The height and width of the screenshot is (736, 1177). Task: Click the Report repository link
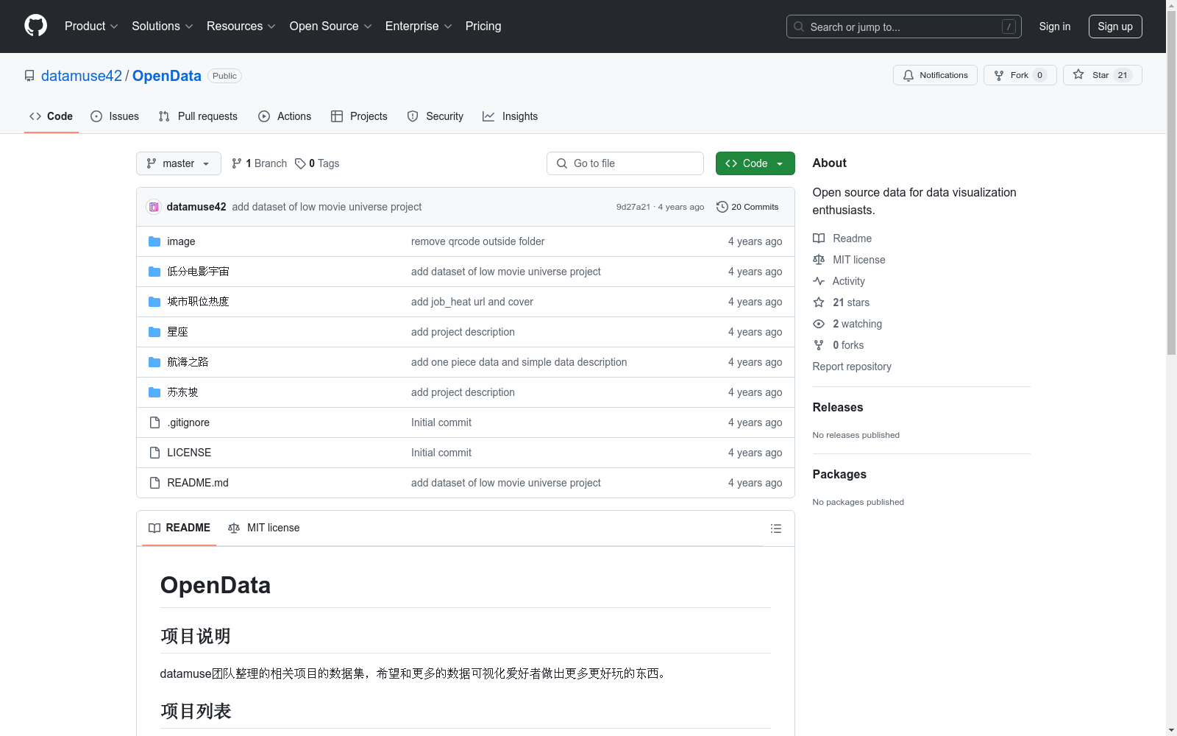point(852,367)
